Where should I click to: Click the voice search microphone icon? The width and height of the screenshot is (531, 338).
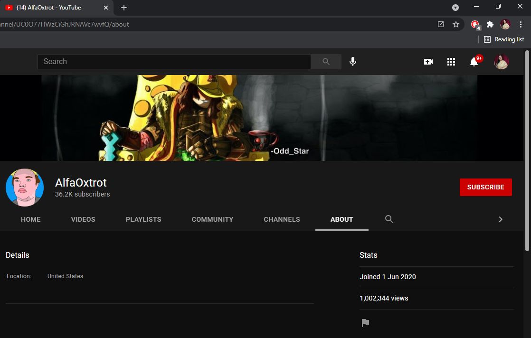click(353, 61)
